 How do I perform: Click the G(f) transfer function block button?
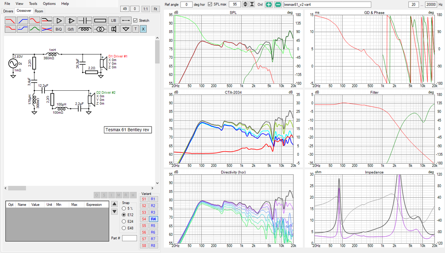click(x=71, y=29)
